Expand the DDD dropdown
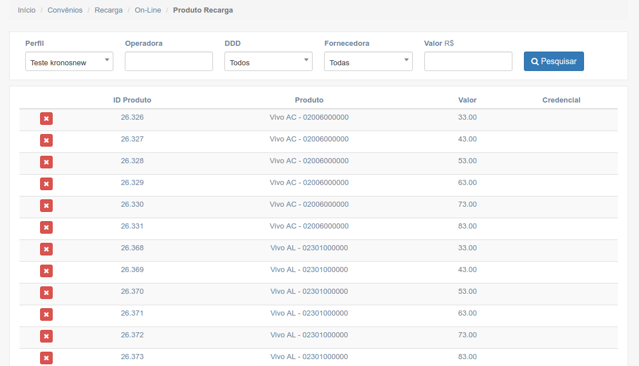 [268, 62]
